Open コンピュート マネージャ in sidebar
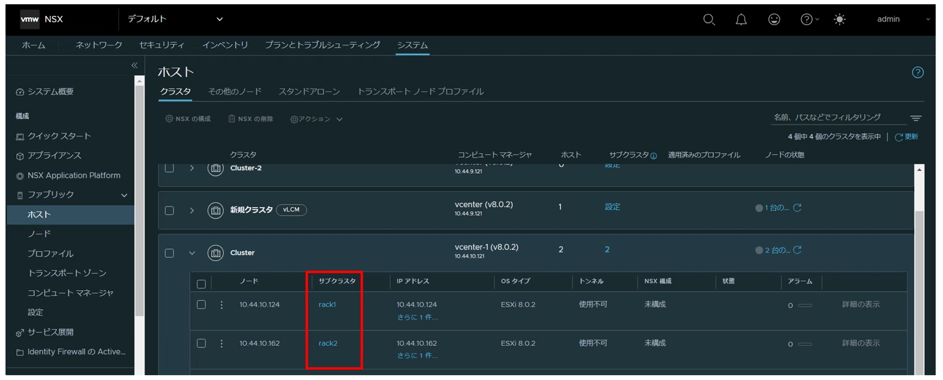 click(70, 293)
